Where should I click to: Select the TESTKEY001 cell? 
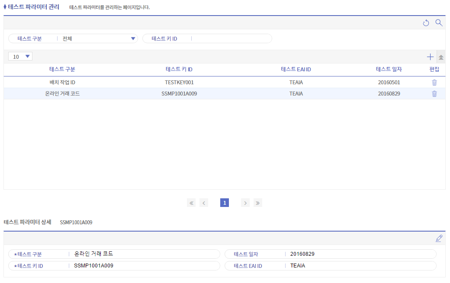tap(179, 83)
